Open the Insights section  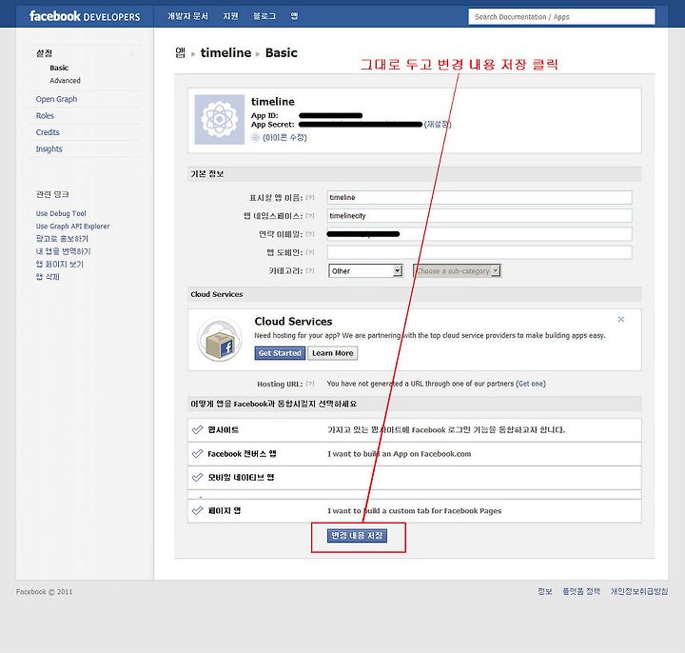pyautogui.click(x=49, y=149)
